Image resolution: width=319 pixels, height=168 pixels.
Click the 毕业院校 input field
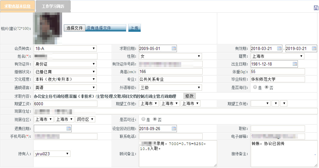[x=278, y=79]
